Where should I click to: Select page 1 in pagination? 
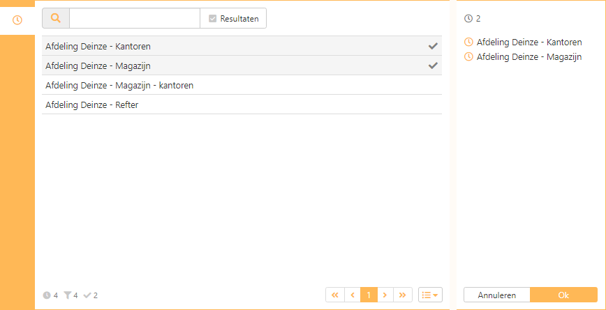point(369,295)
